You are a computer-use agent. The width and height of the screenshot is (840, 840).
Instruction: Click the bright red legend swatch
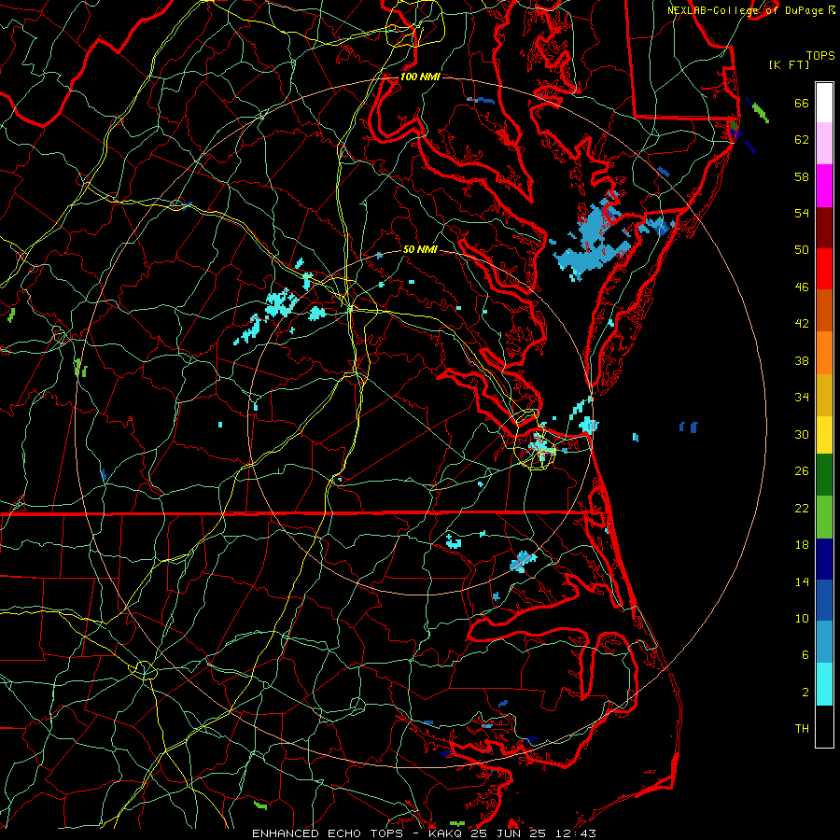click(x=824, y=269)
